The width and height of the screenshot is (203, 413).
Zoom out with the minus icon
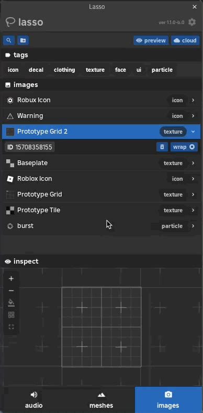[x=11, y=291]
